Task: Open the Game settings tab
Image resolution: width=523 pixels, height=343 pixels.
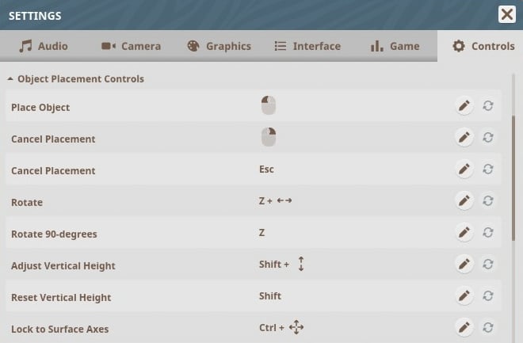Action: [395, 46]
